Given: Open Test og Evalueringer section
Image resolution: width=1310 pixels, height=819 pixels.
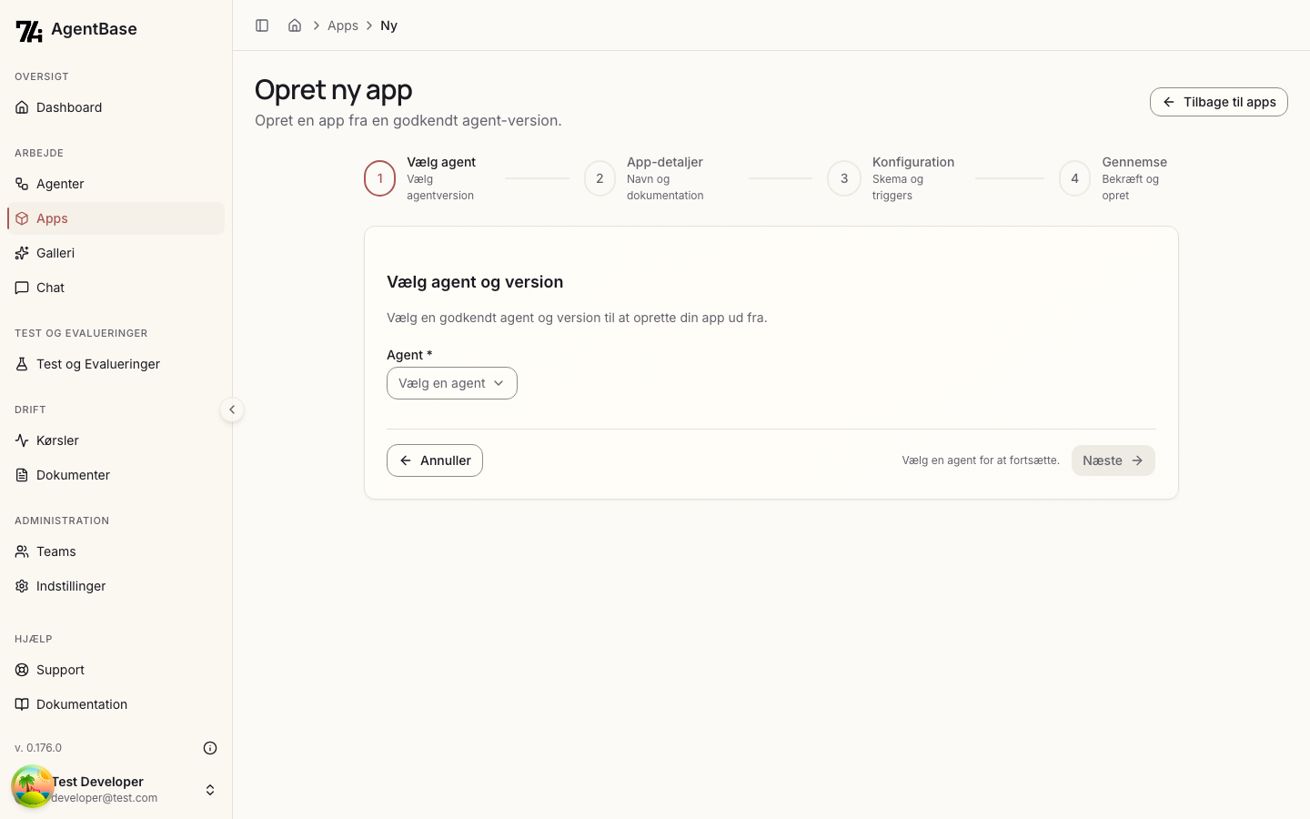Looking at the screenshot, I should pos(116,364).
